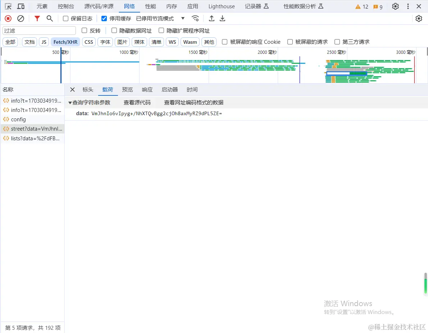Open DevTools three-dot more menu
This screenshot has width=428, height=333.
pos(408,6)
